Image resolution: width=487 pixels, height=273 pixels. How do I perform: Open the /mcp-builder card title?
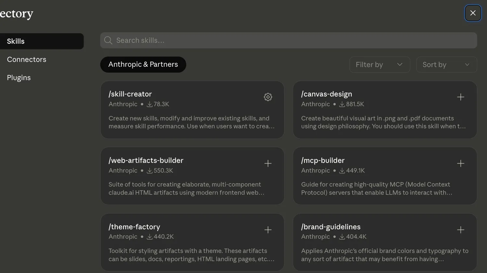click(x=323, y=160)
